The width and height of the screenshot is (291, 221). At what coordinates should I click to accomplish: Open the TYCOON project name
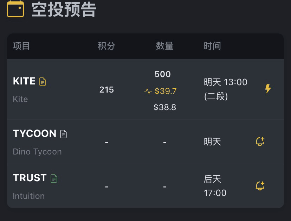pos(34,134)
